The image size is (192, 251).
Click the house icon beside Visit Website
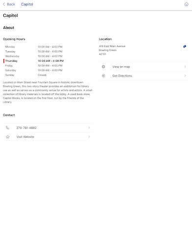click(x=8, y=137)
